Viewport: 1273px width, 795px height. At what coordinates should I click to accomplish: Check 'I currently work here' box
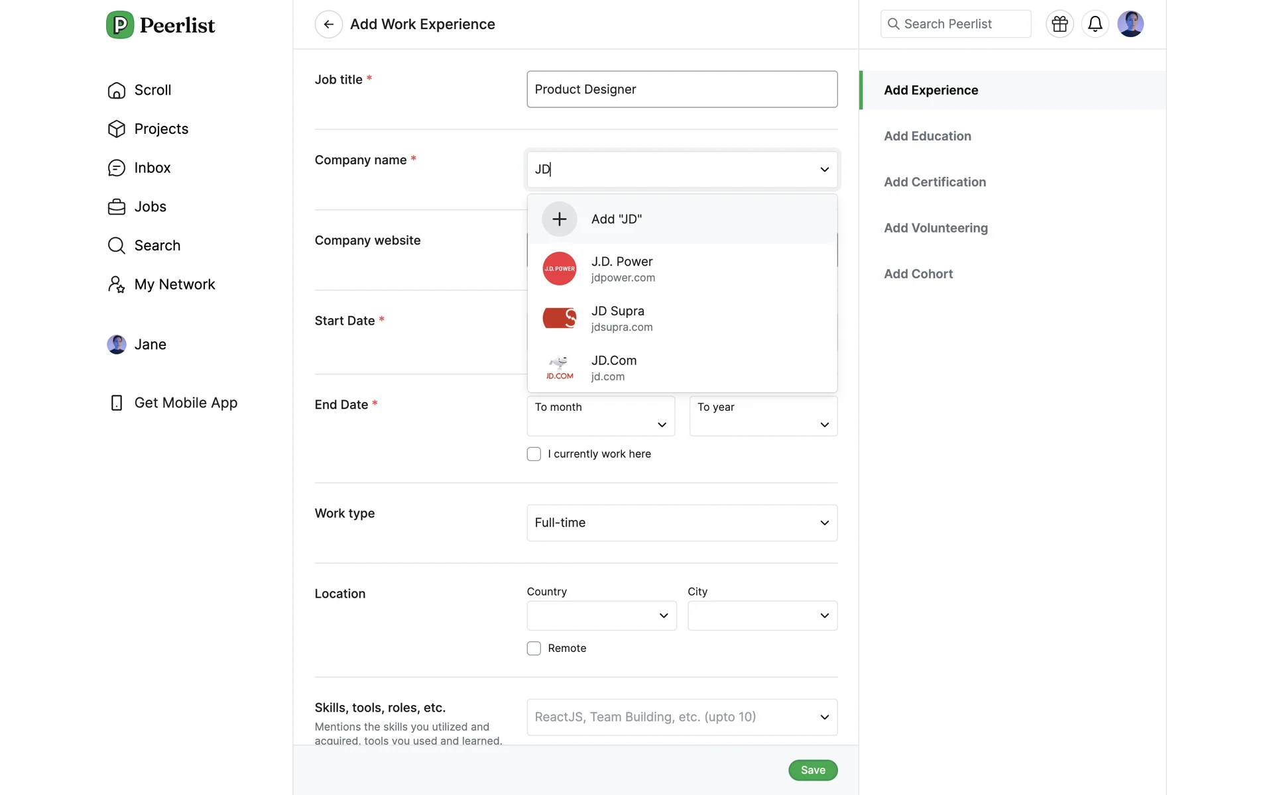(x=534, y=454)
